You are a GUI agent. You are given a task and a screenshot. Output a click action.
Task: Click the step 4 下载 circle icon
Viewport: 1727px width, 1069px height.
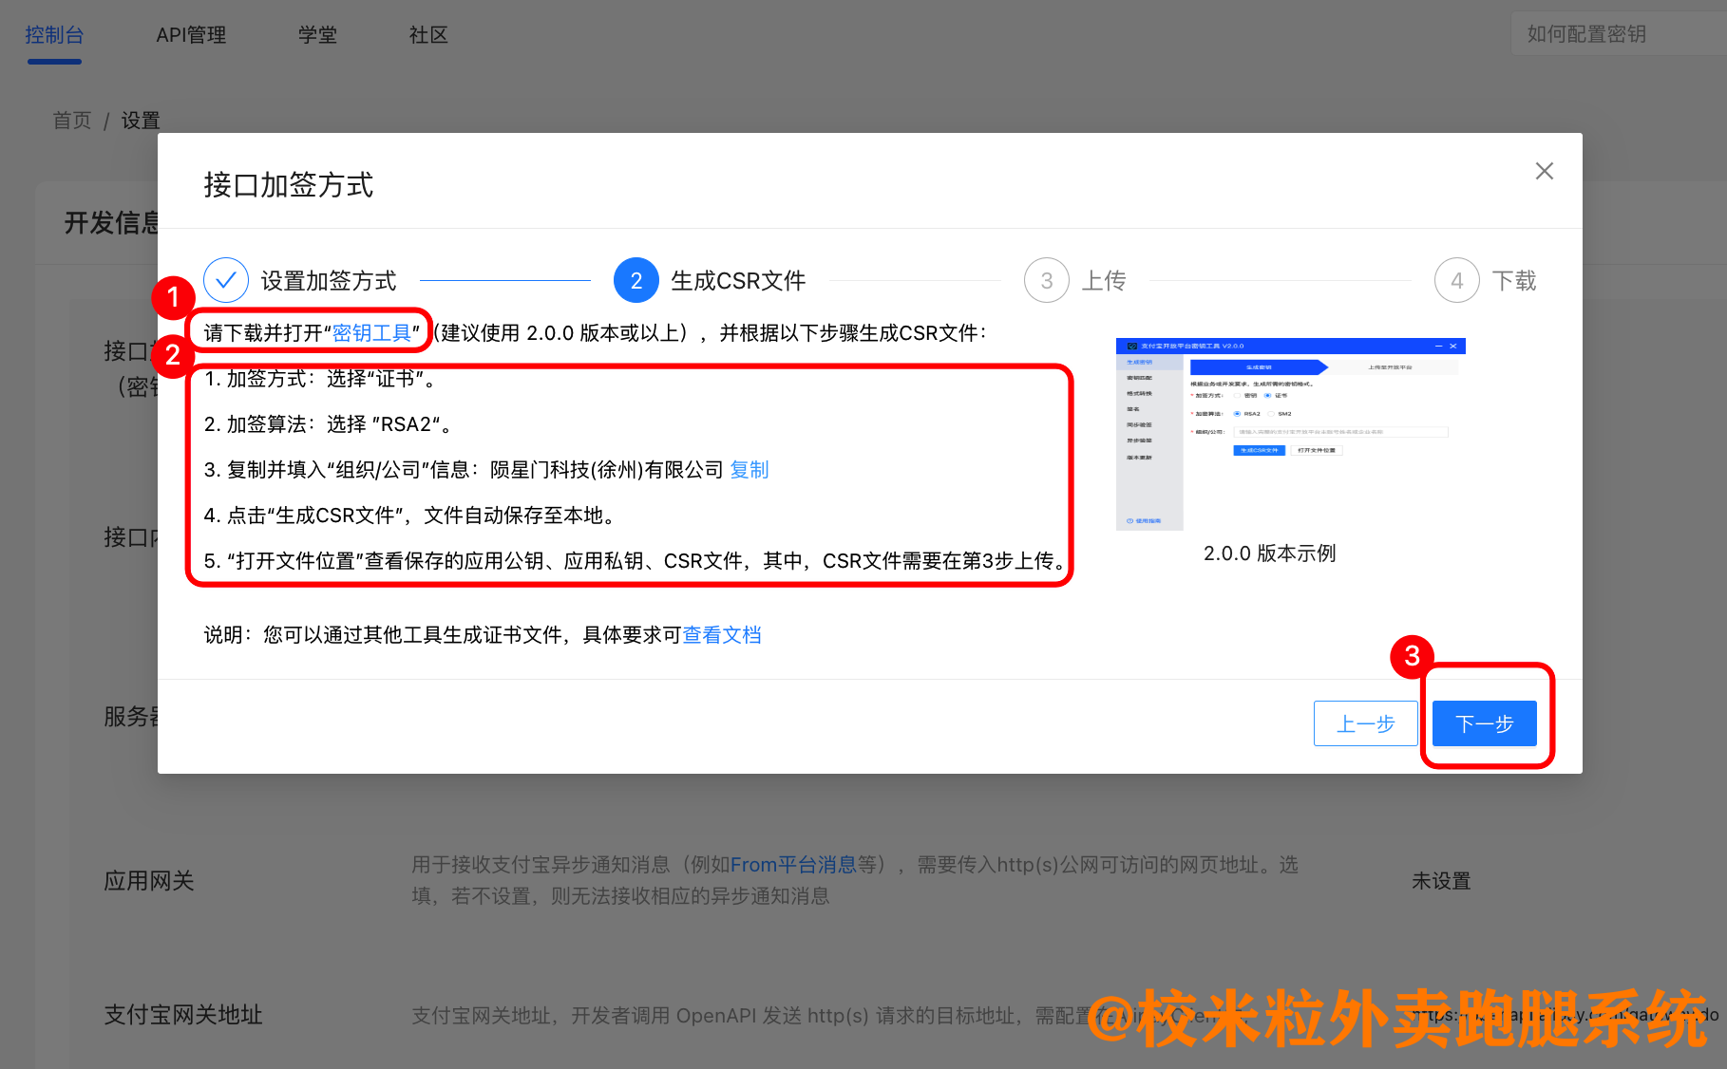click(1457, 280)
